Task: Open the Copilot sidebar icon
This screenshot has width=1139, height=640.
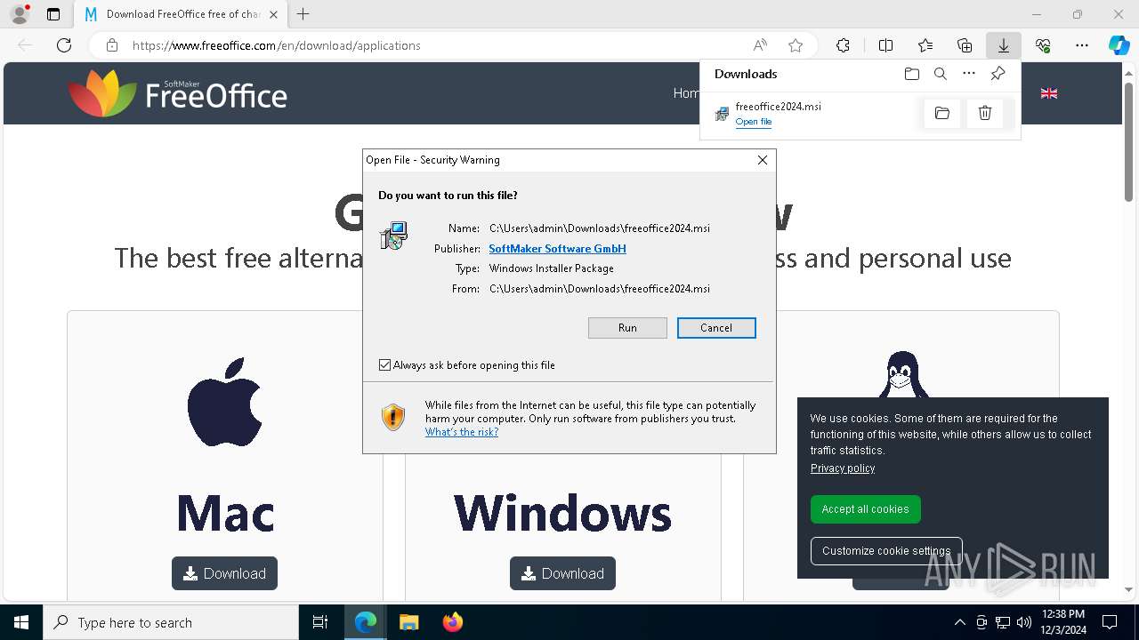Action: point(1119,45)
